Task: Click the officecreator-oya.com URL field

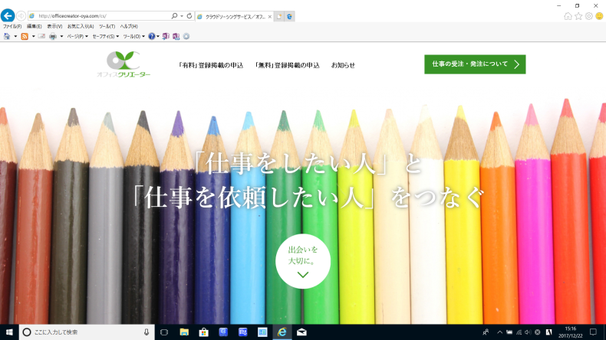Action: tap(100, 16)
